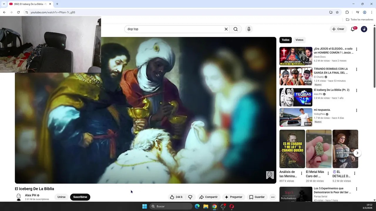Click the page vertical scrollbar

pos(375,57)
